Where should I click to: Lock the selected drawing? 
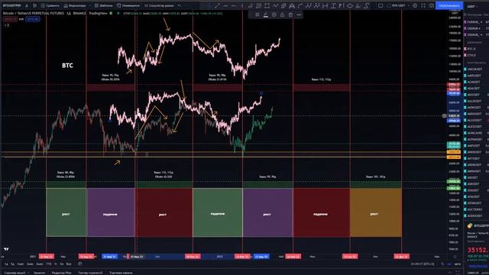pos(282,15)
